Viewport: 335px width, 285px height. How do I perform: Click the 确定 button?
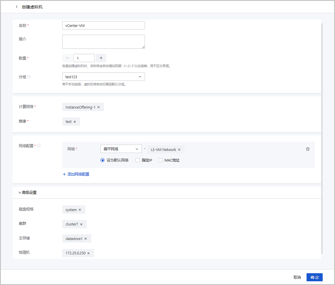(x=315, y=277)
